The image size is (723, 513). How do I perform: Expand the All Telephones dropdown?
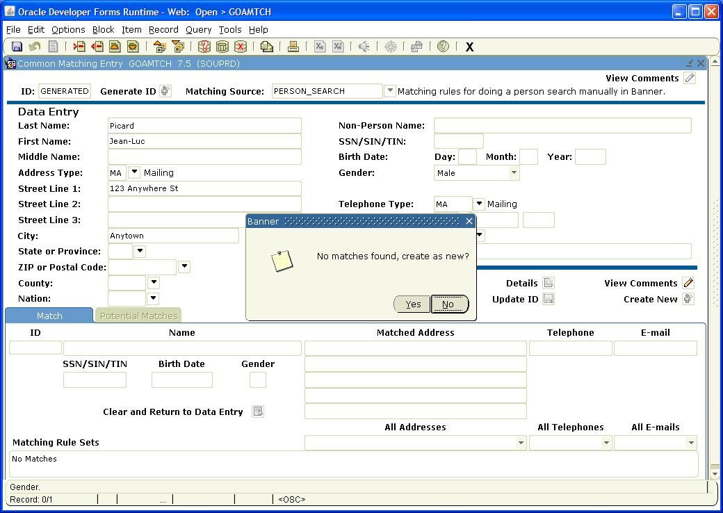pos(606,443)
